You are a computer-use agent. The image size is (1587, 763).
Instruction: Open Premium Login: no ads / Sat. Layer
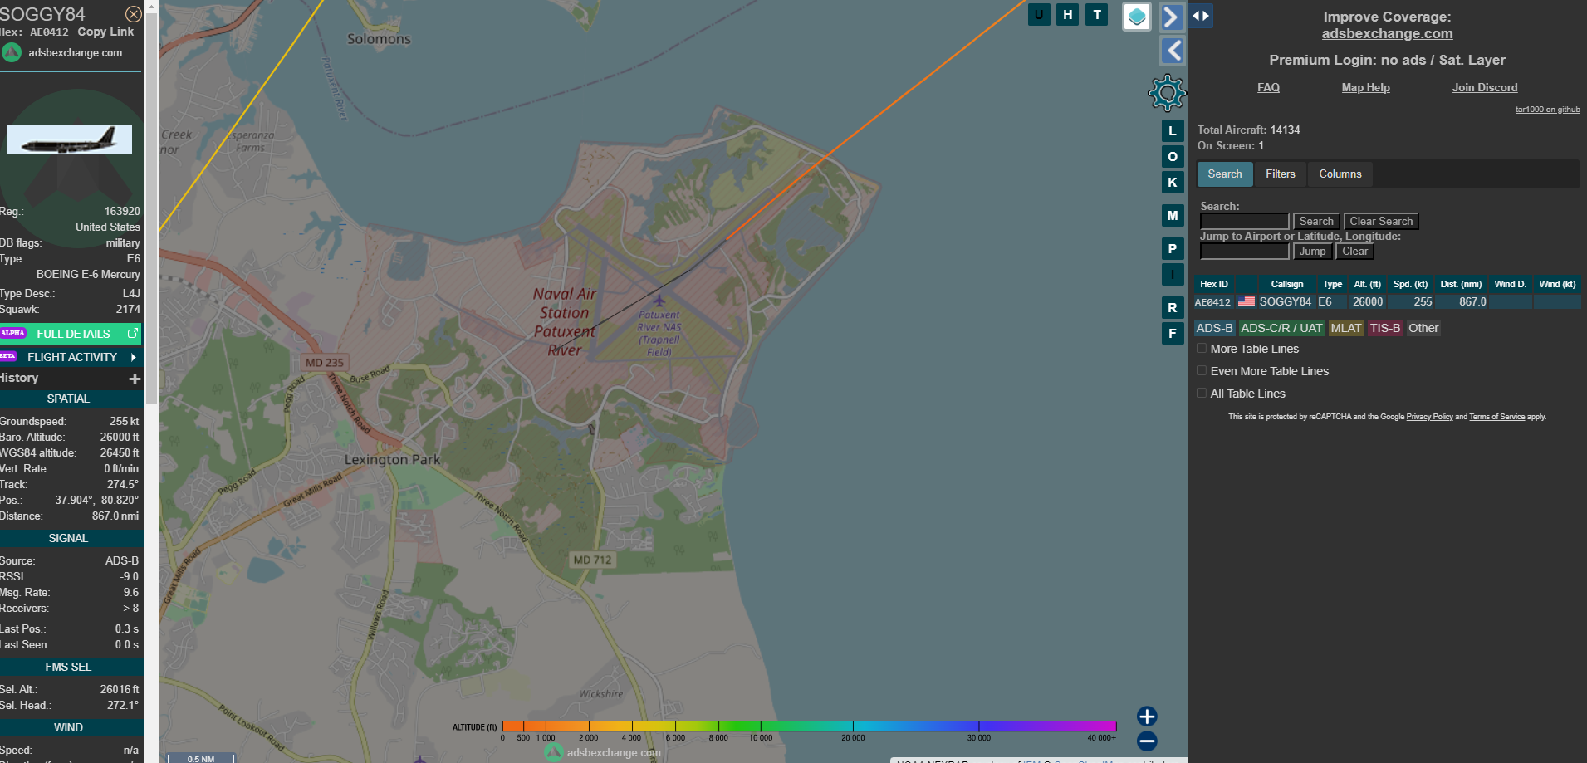tap(1387, 60)
